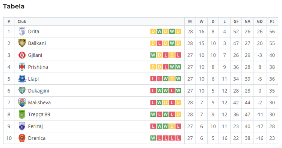Click the Prishtina club crest icon

point(22,67)
